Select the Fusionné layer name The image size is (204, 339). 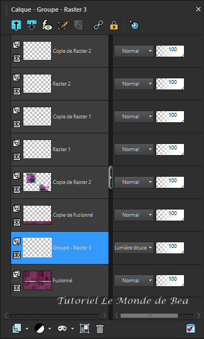[x=62, y=281]
